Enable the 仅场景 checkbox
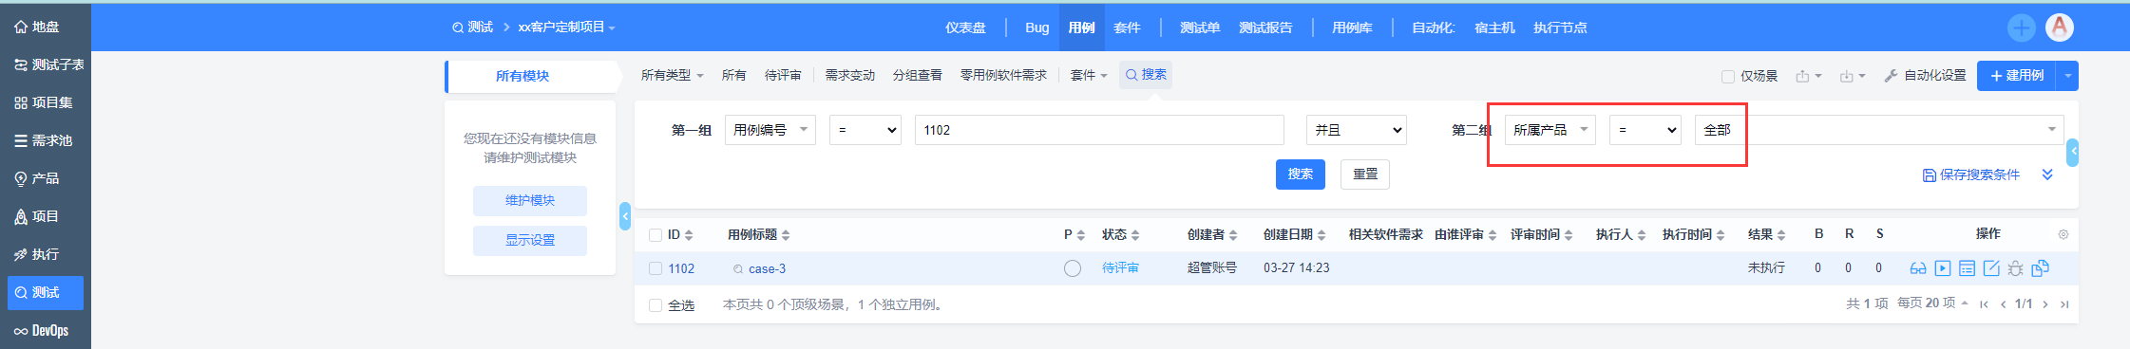The width and height of the screenshot is (2130, 349). point(1728,76)
